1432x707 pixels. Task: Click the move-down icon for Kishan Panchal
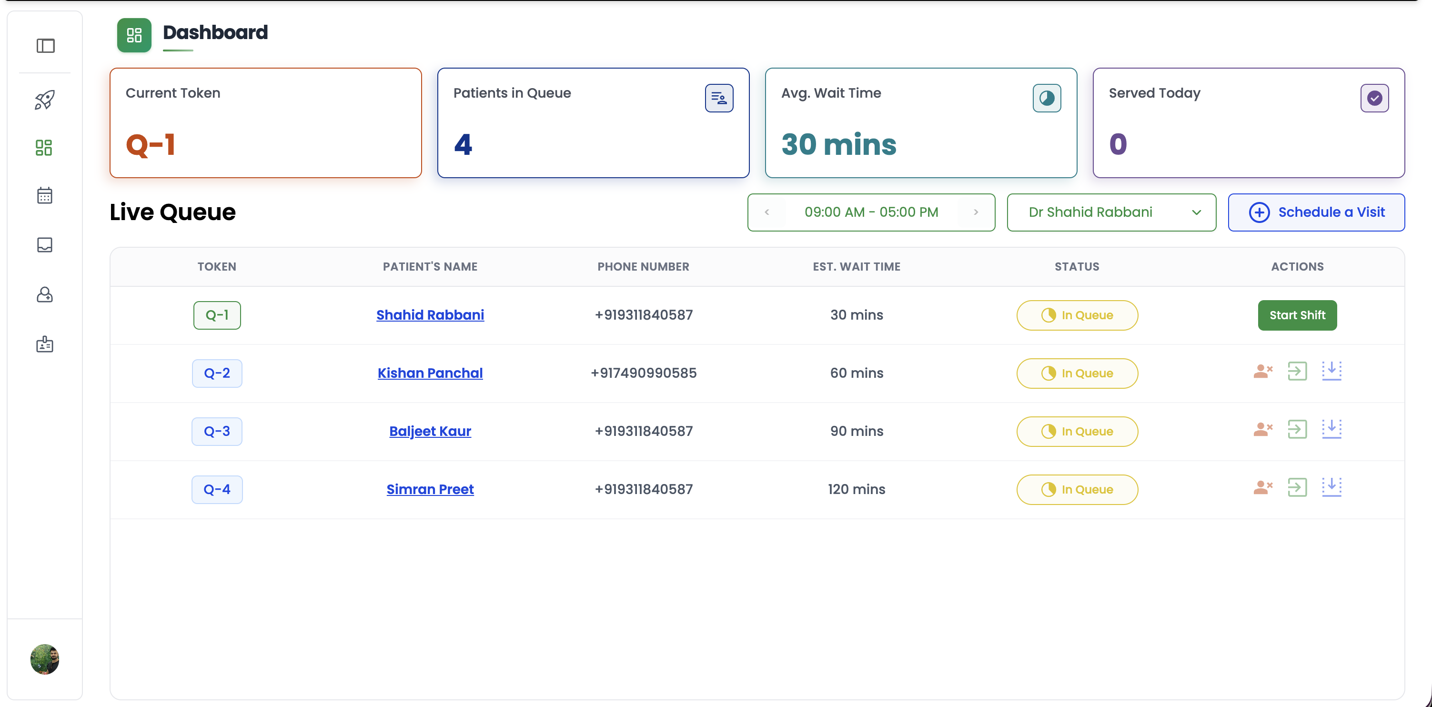tap(1331, 371)
